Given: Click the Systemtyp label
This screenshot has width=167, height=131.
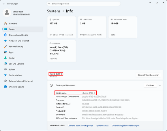Looking at the screenshot, I should tap(60, 115).
